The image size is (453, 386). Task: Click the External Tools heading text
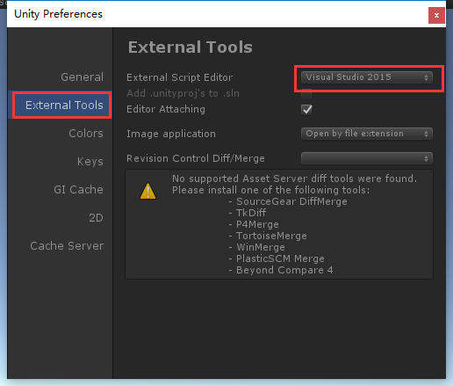pos(191,47)
